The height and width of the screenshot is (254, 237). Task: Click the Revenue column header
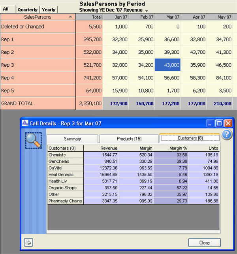[101, 148]
